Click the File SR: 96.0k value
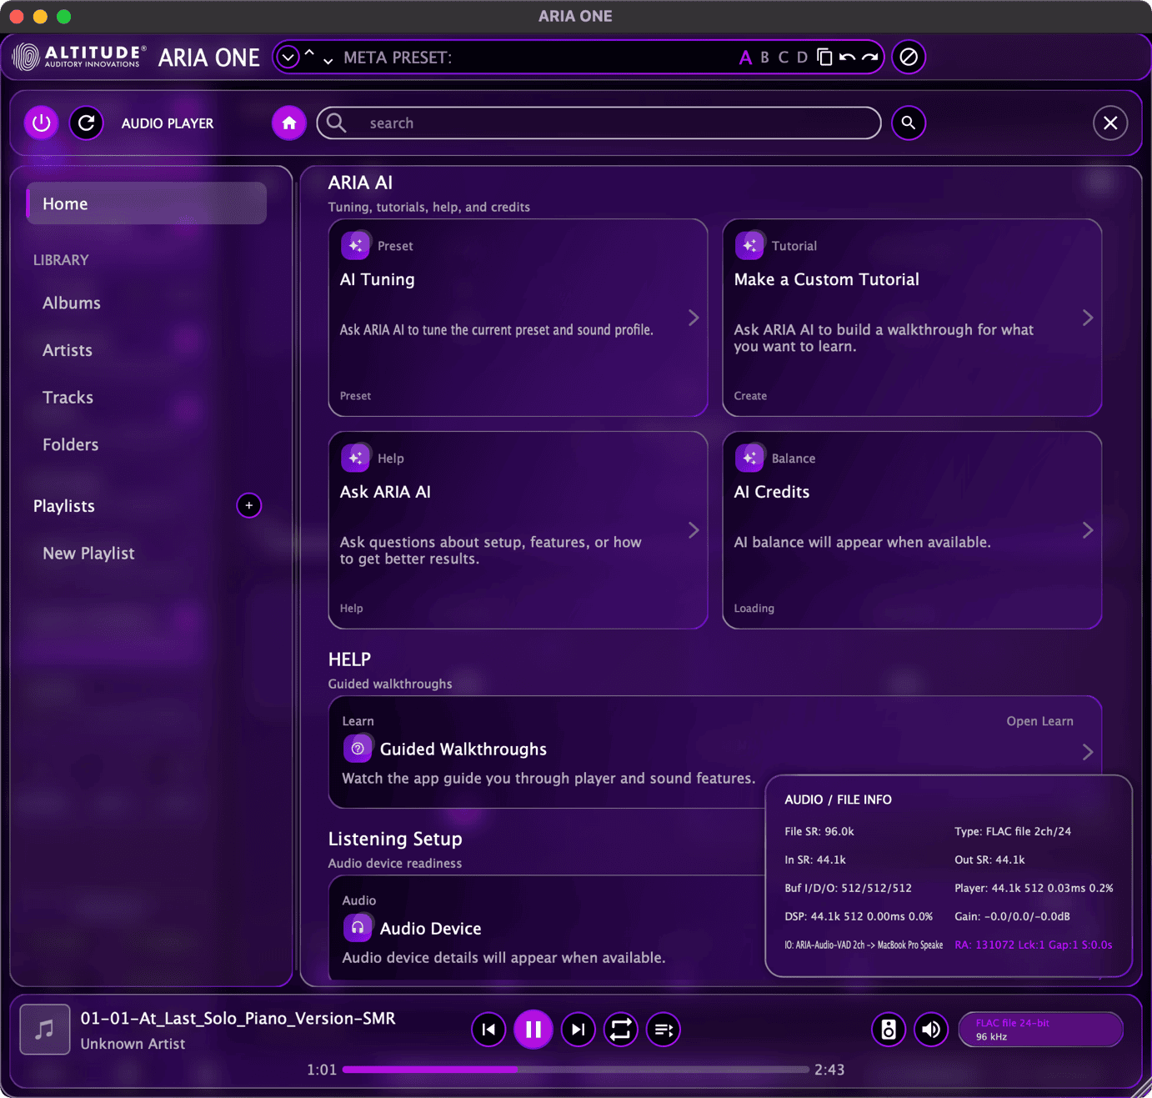 pos(819,831)
